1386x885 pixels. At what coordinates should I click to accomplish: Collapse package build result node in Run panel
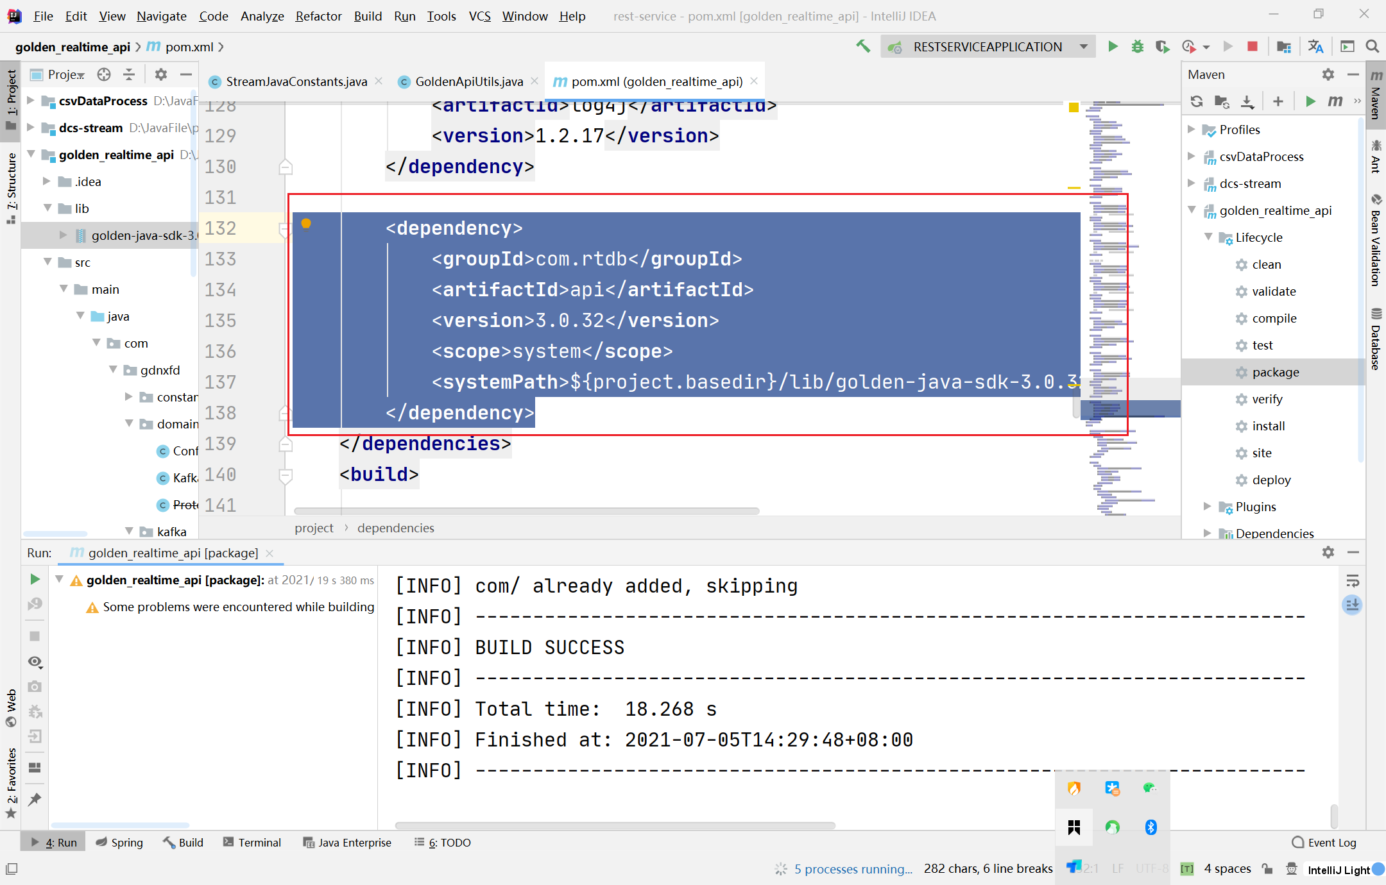[x=59, y=579]
